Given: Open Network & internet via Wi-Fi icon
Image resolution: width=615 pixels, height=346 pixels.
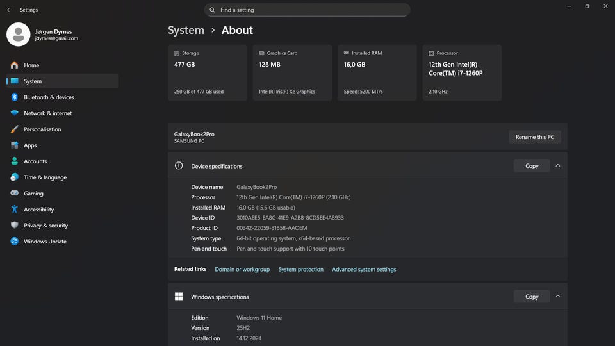Looking at the screenshot, I should (14, 113).
